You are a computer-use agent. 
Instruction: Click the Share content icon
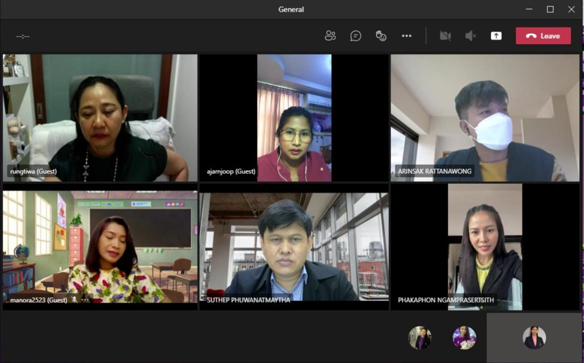coord(496,36)
